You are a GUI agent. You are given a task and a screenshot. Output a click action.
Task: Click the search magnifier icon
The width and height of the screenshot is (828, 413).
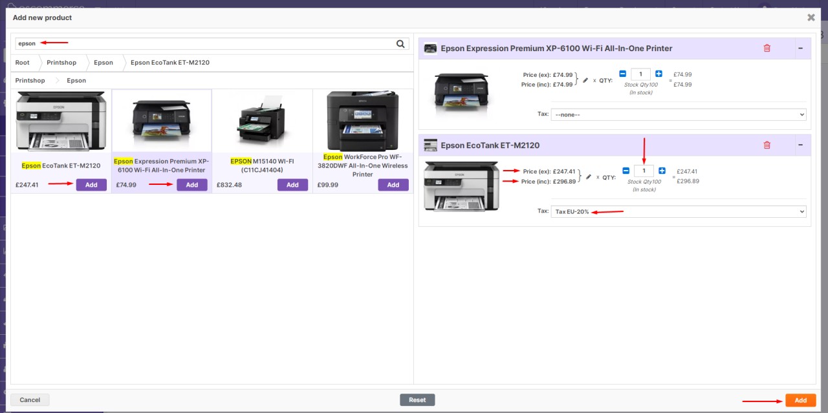pyautogui.click(x=401, y=44)
